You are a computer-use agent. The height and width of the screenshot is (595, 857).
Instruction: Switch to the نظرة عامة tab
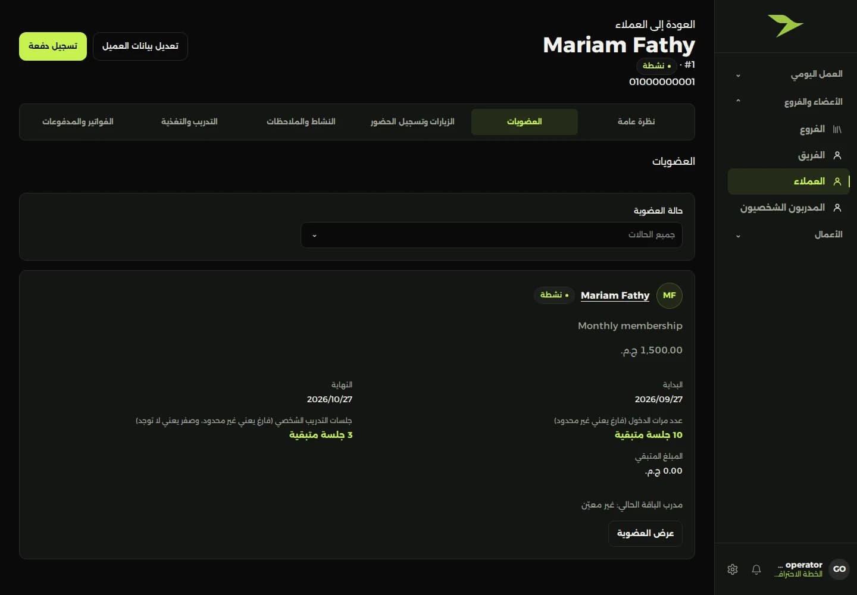click(636, 122)
